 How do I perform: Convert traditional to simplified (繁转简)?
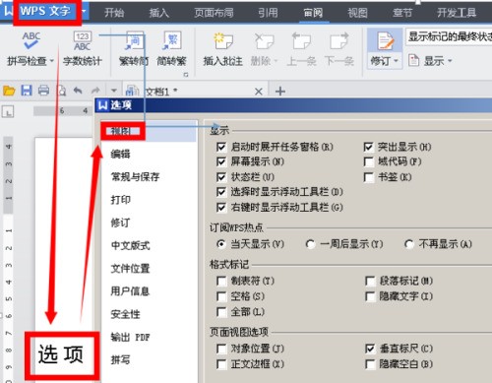tap(134, 48)
